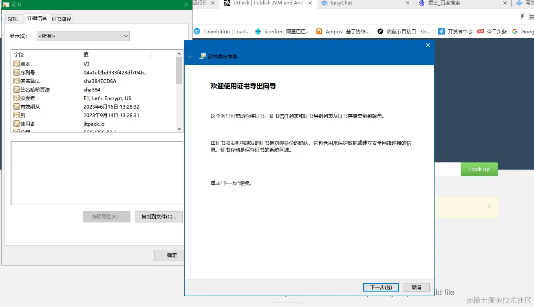Viewport: 534px width, 307px height.
Task: Switch to the 证书路径 tab
Action: (x=61, y=18)
